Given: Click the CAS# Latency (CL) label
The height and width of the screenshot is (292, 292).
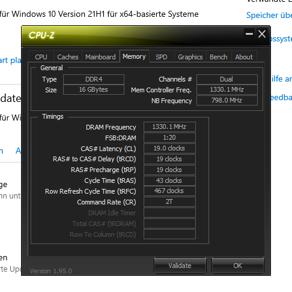Looking at the screenshot, I should pyautogui.click(x=108, y=149).
